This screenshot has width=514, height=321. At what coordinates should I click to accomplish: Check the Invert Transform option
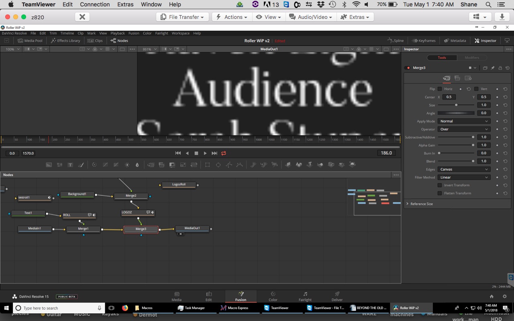440,185
